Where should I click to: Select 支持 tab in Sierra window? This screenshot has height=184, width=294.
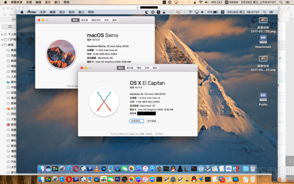[x=106, y=20]
